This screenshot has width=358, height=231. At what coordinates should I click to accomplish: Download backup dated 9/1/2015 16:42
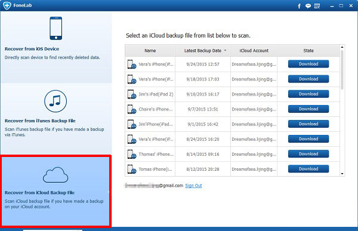[x=308, y=124]
